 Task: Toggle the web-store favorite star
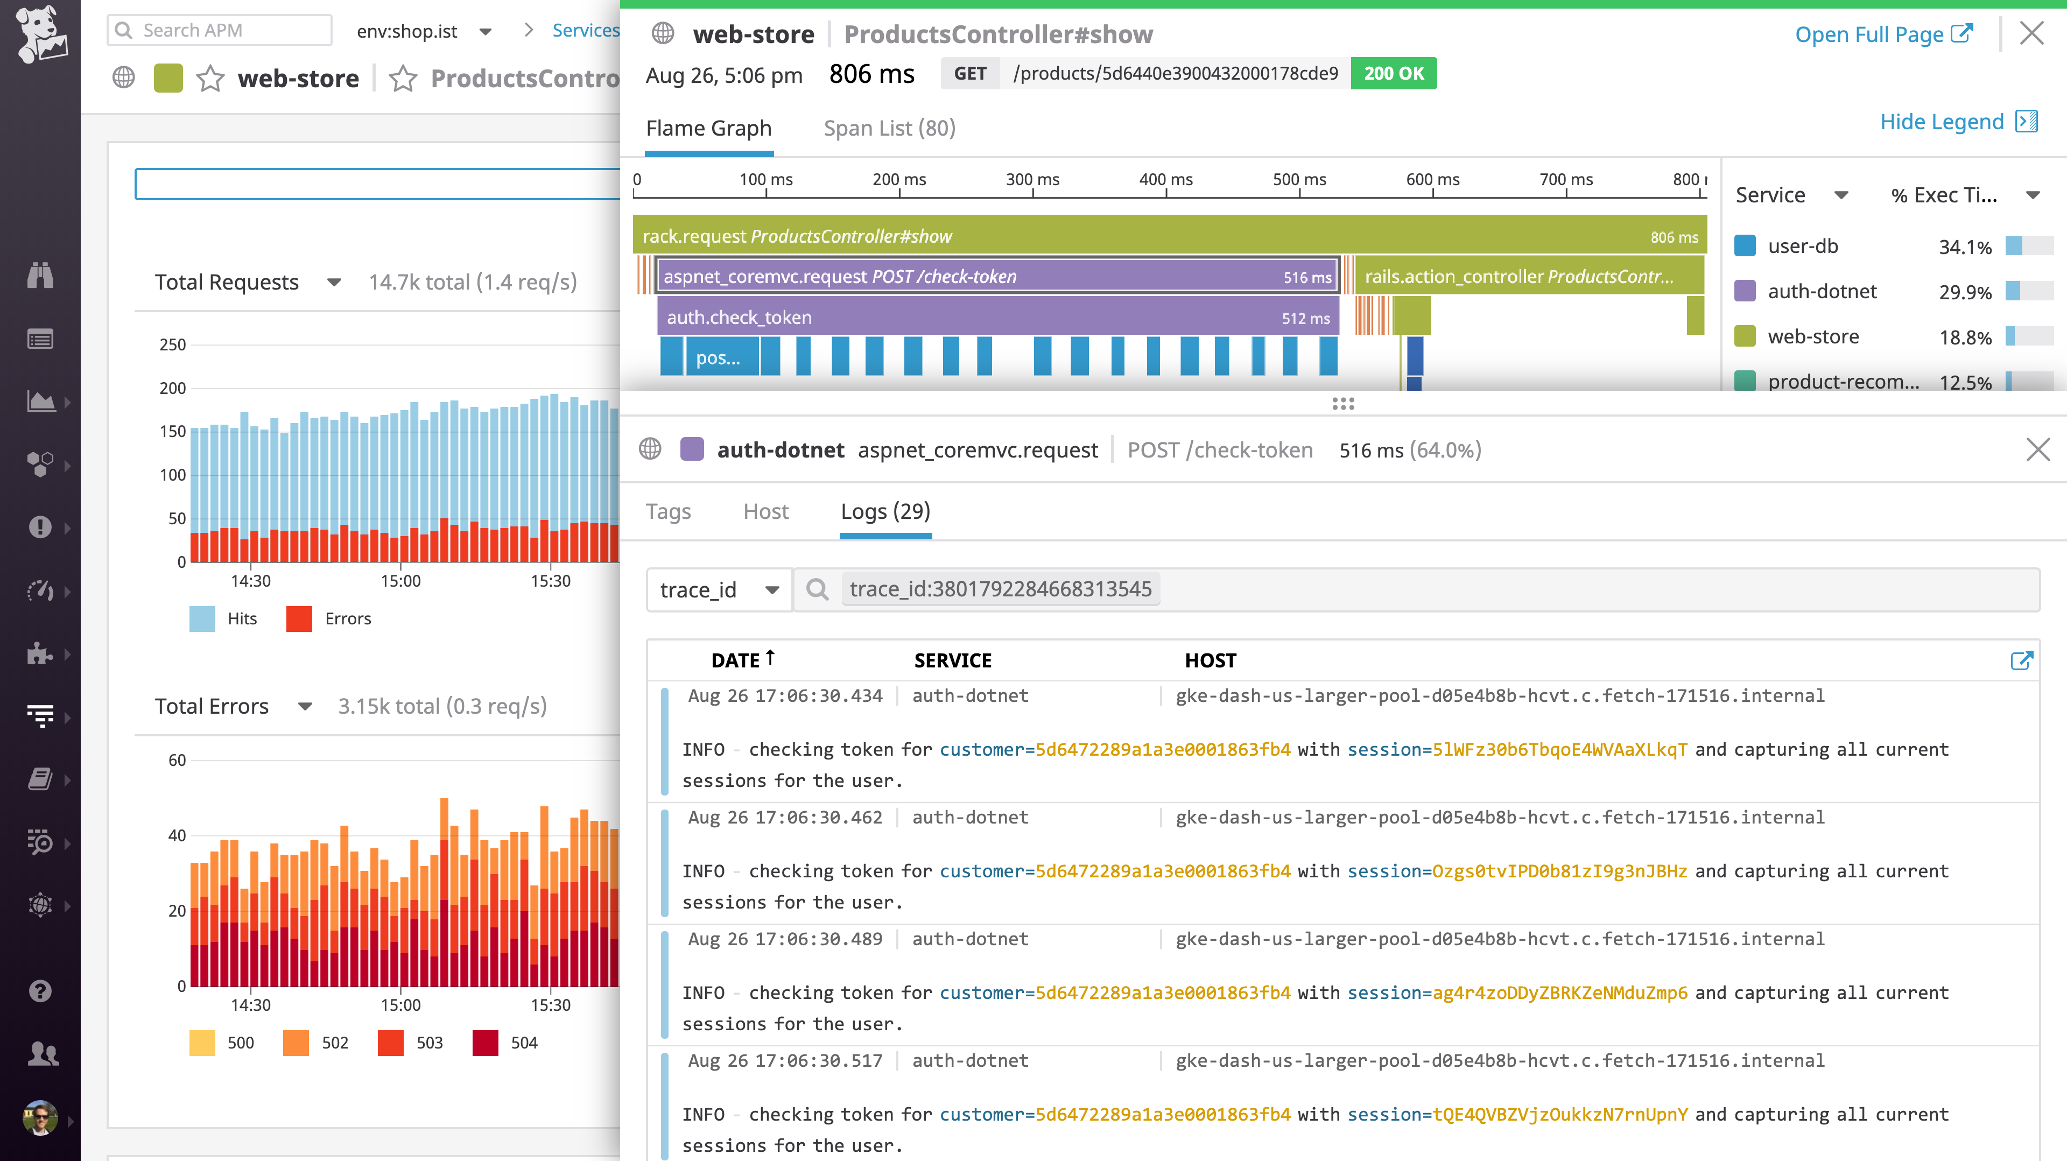210,79
